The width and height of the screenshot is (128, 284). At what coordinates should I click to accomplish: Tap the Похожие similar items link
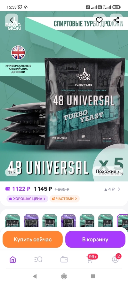coord(108,171)
